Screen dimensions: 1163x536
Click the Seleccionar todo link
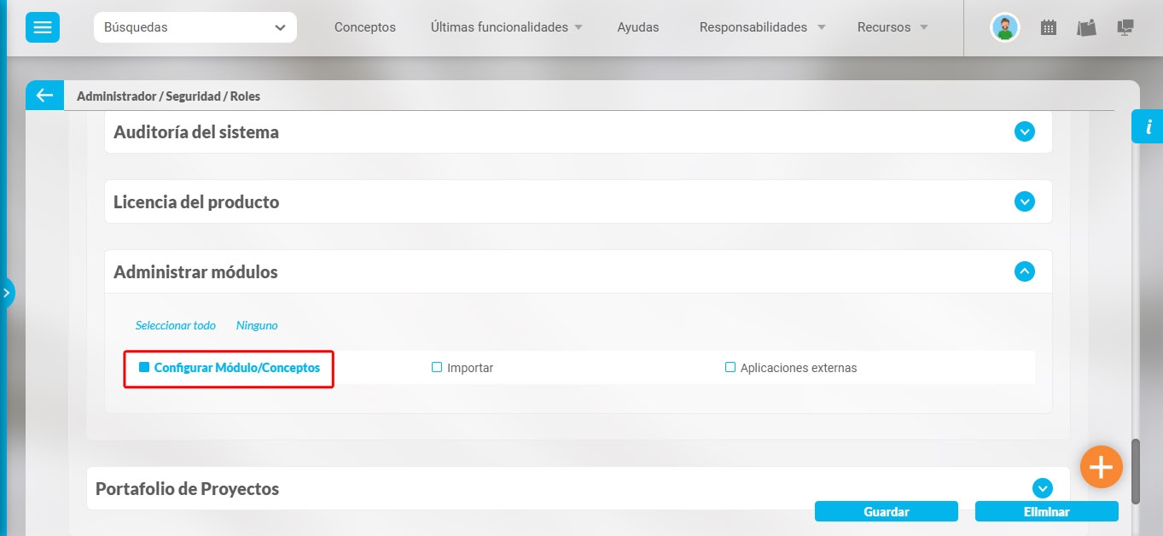(x=175, y=325)
